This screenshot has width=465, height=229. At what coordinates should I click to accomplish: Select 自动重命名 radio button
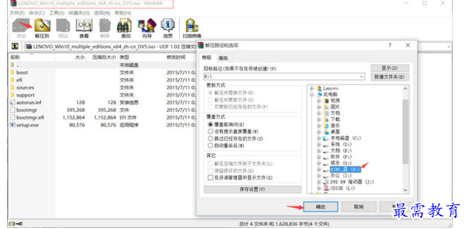(210, 145)
